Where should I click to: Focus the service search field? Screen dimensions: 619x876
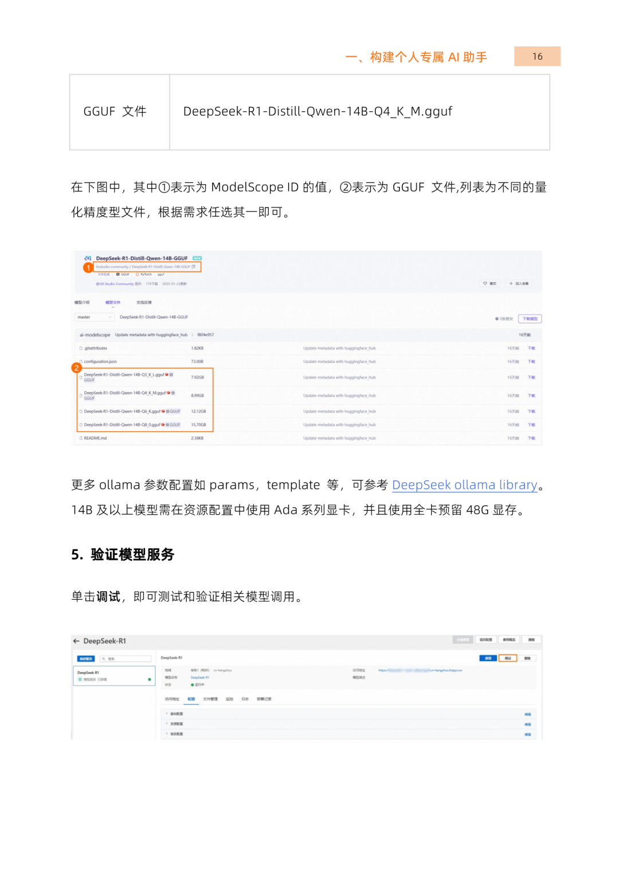pyautogui.click(x=125, y=659)
